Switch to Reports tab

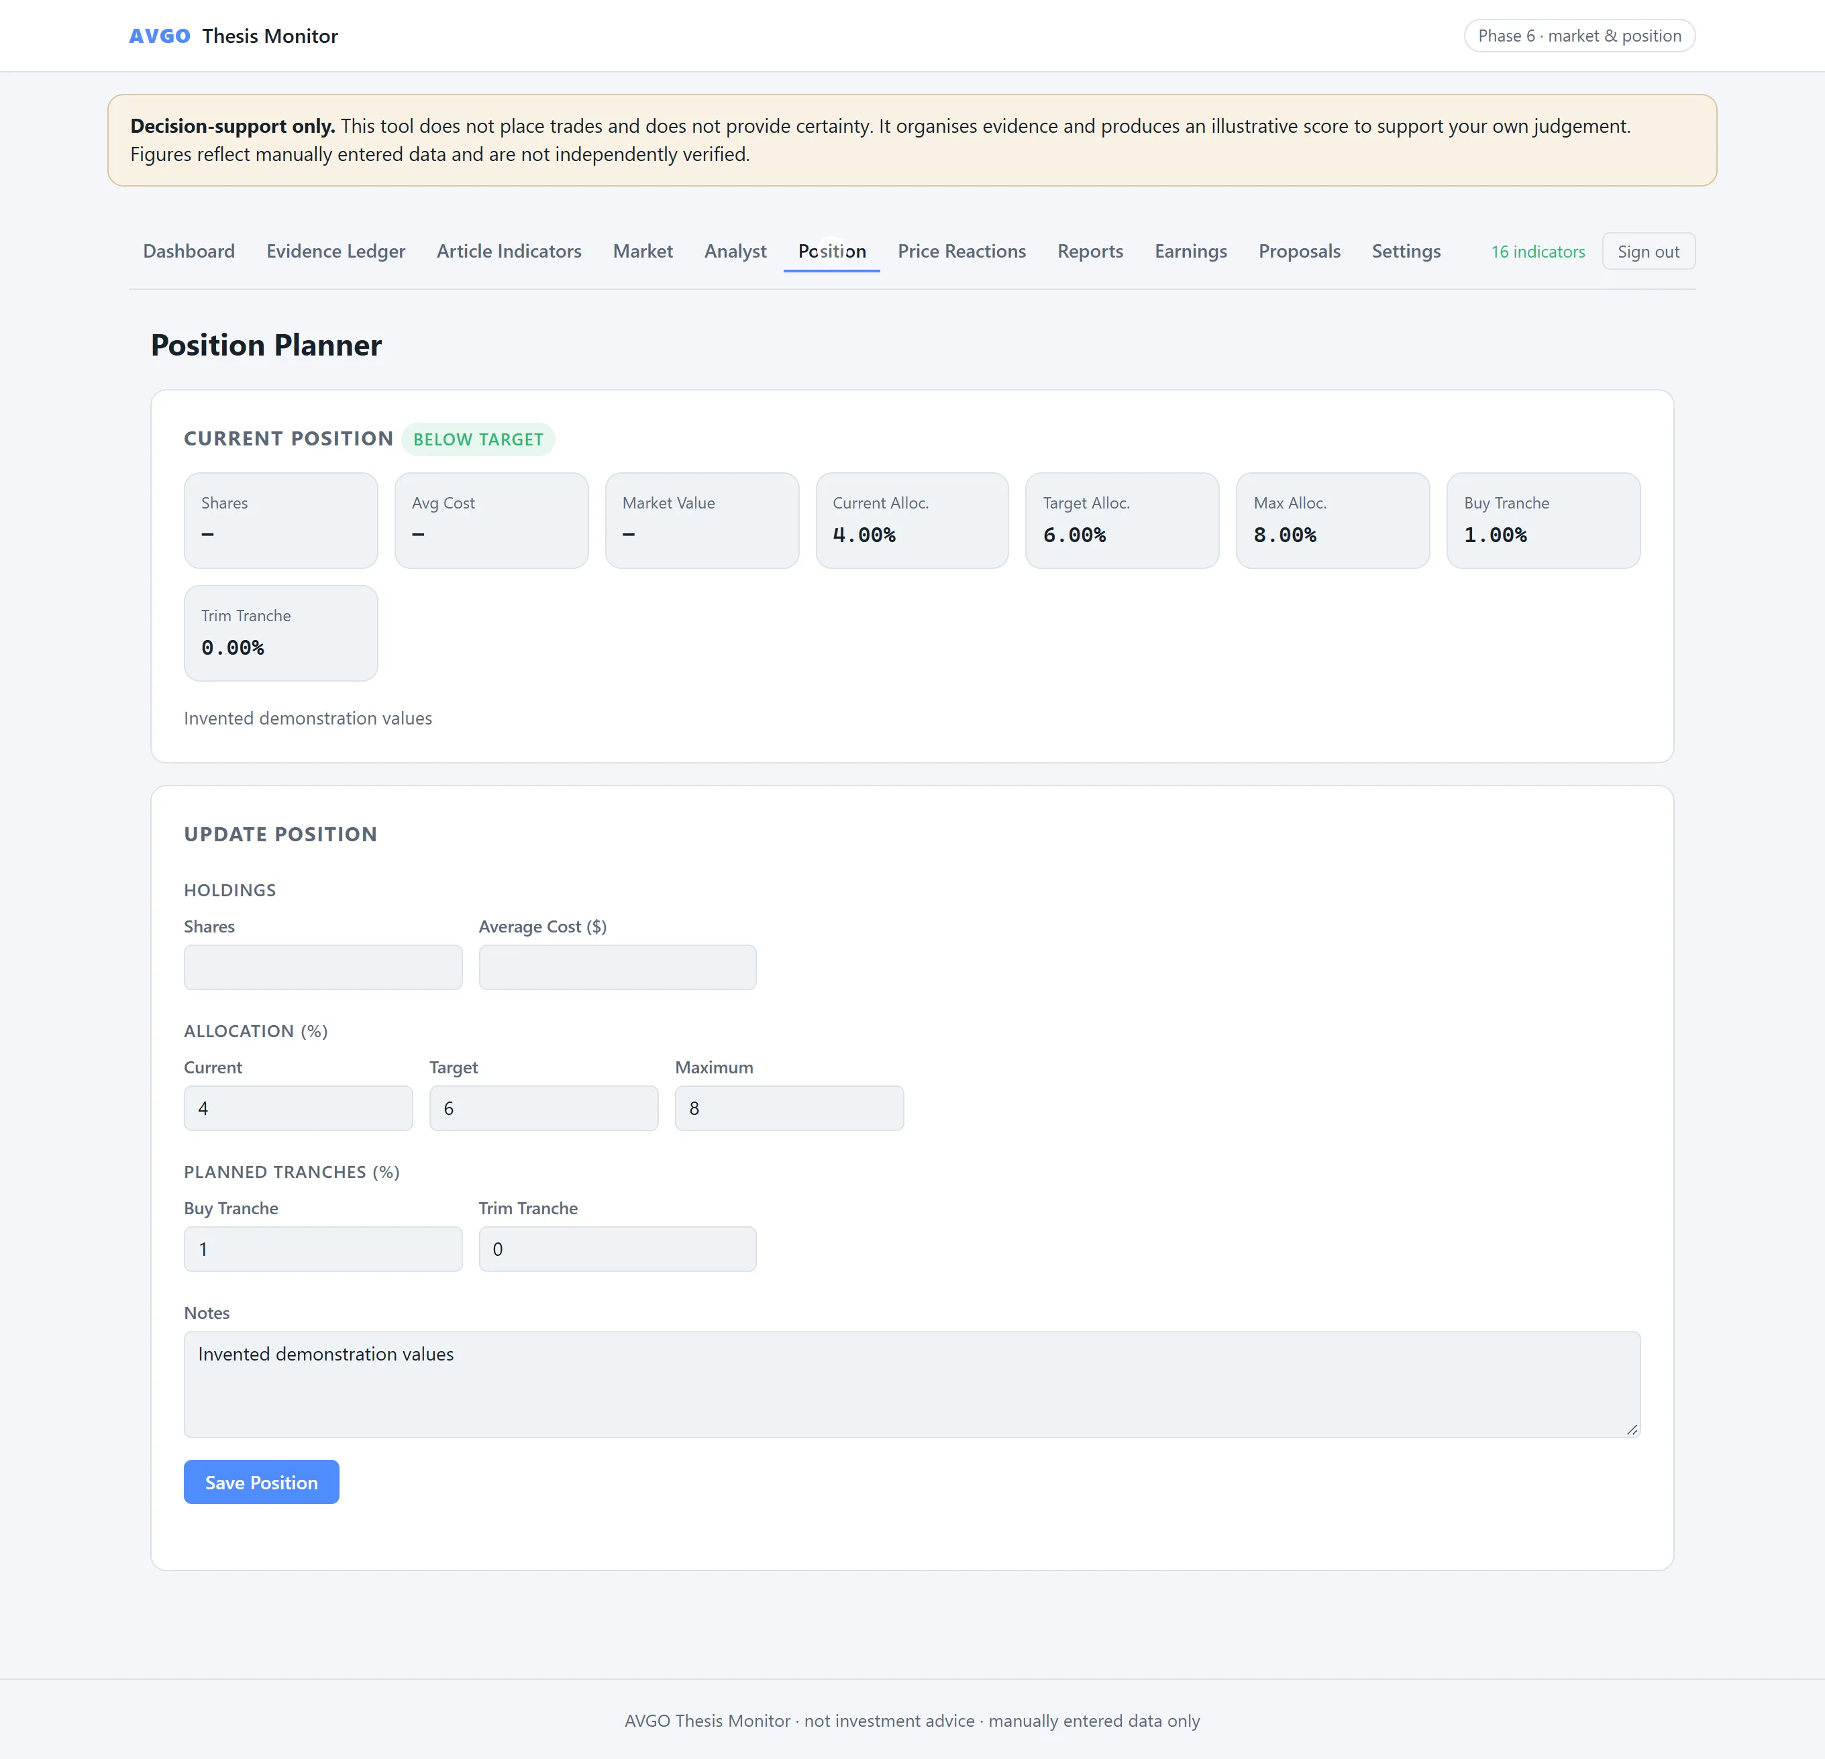pos(1090,252)
